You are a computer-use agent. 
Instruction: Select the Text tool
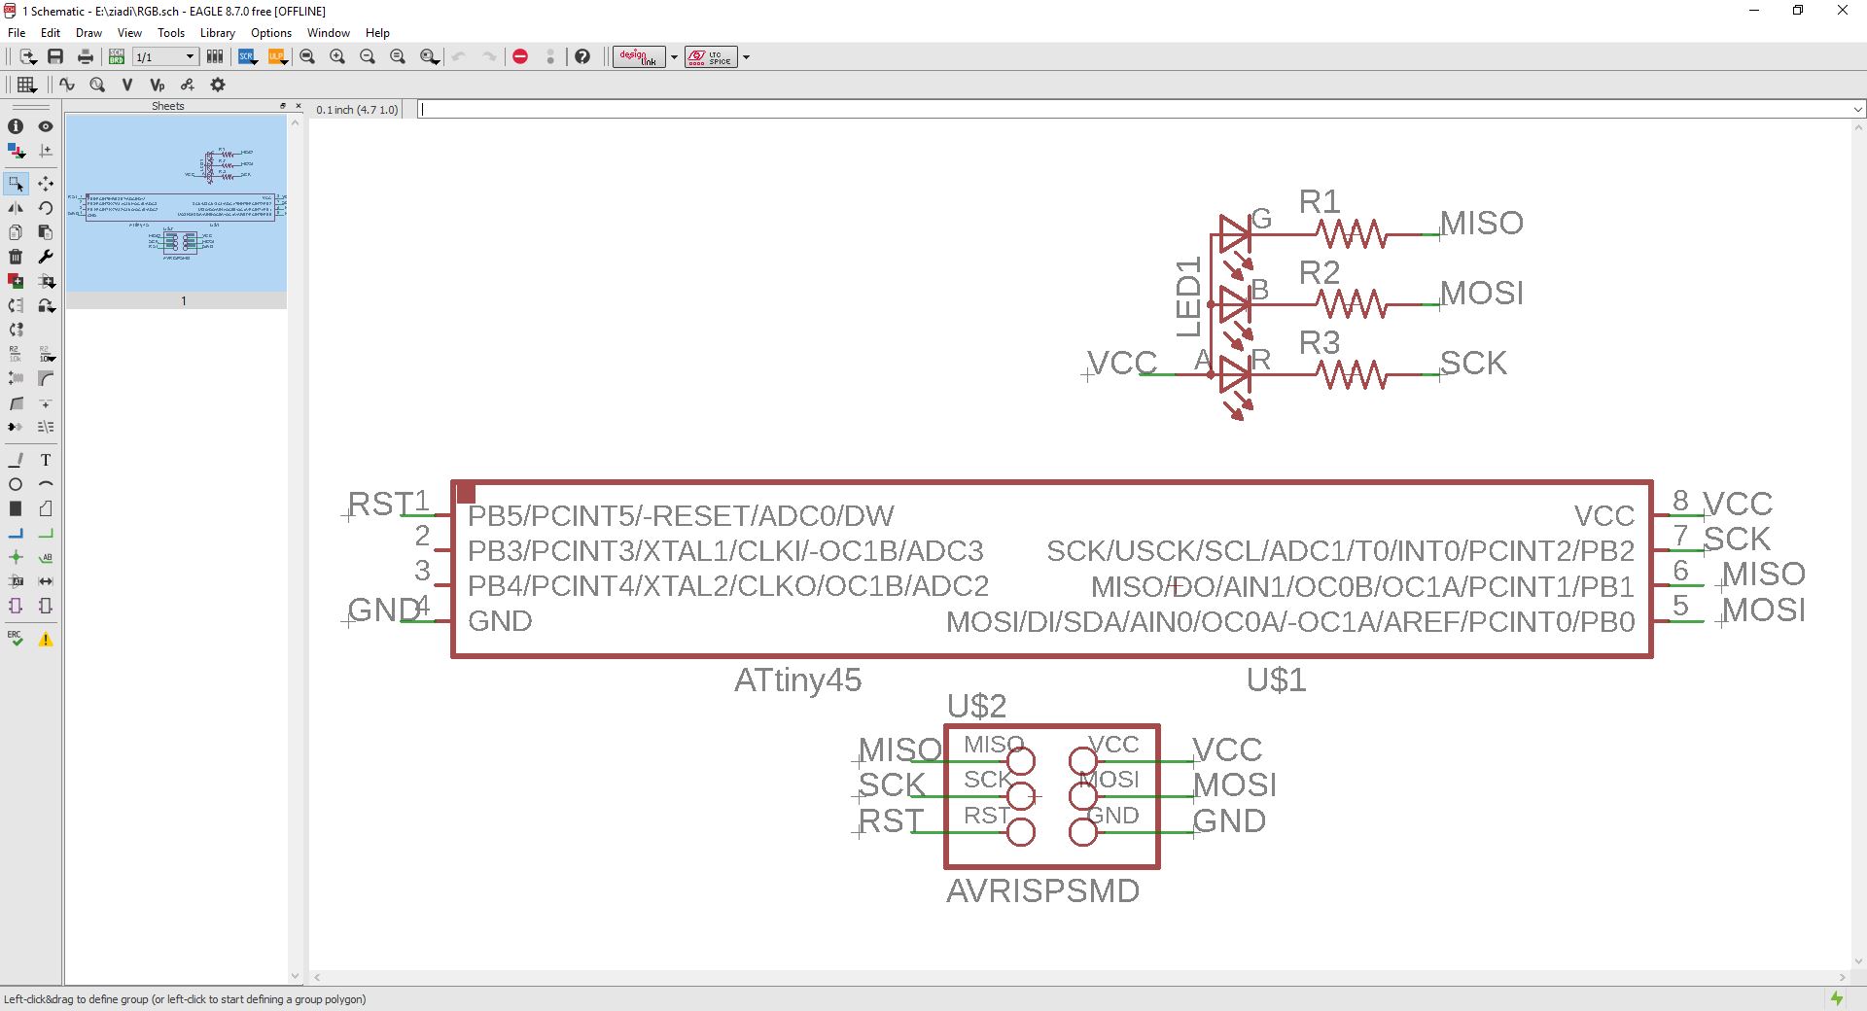(45, 460)
